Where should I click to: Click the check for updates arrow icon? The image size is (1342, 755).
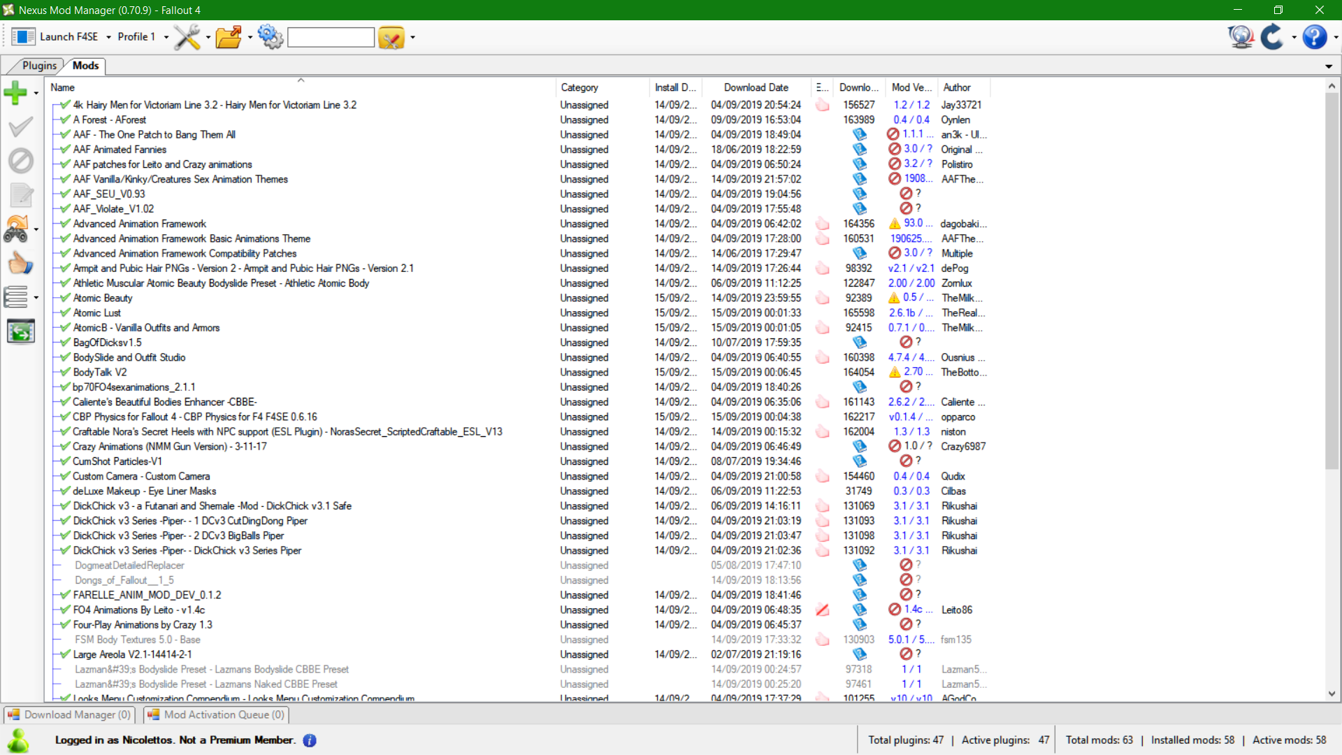point(1273,37)
